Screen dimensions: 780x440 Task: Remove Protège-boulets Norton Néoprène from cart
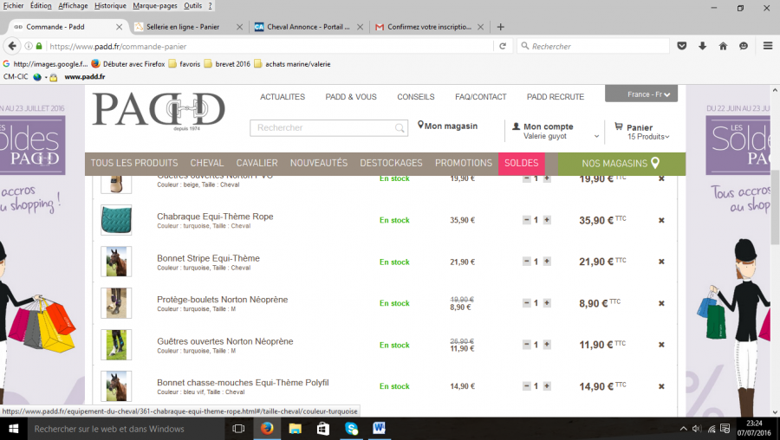tap(661, 303)
